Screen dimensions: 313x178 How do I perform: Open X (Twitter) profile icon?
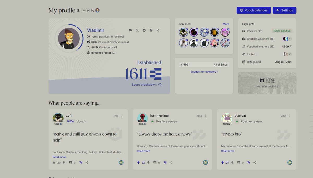click(137, 30)
